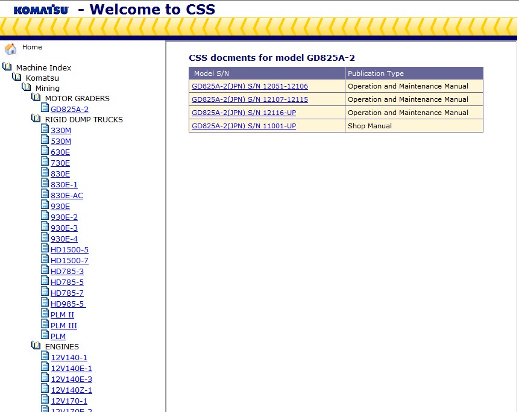Click document icon beside PLM II
The image size is (519, 412).
(45, 313)
